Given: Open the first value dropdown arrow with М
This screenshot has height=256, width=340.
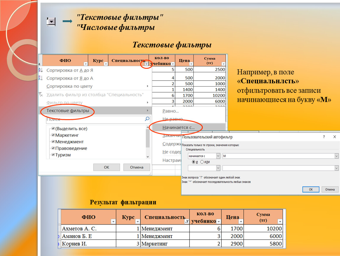Looking at the screenshot, I should coord(336,156).
